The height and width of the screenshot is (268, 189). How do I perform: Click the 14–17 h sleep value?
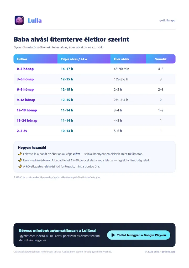[x=67, y=69]
